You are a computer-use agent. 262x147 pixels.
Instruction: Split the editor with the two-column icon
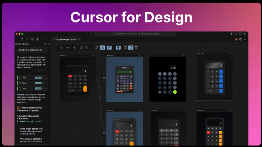pyautogui.click(x=241, y=39)
